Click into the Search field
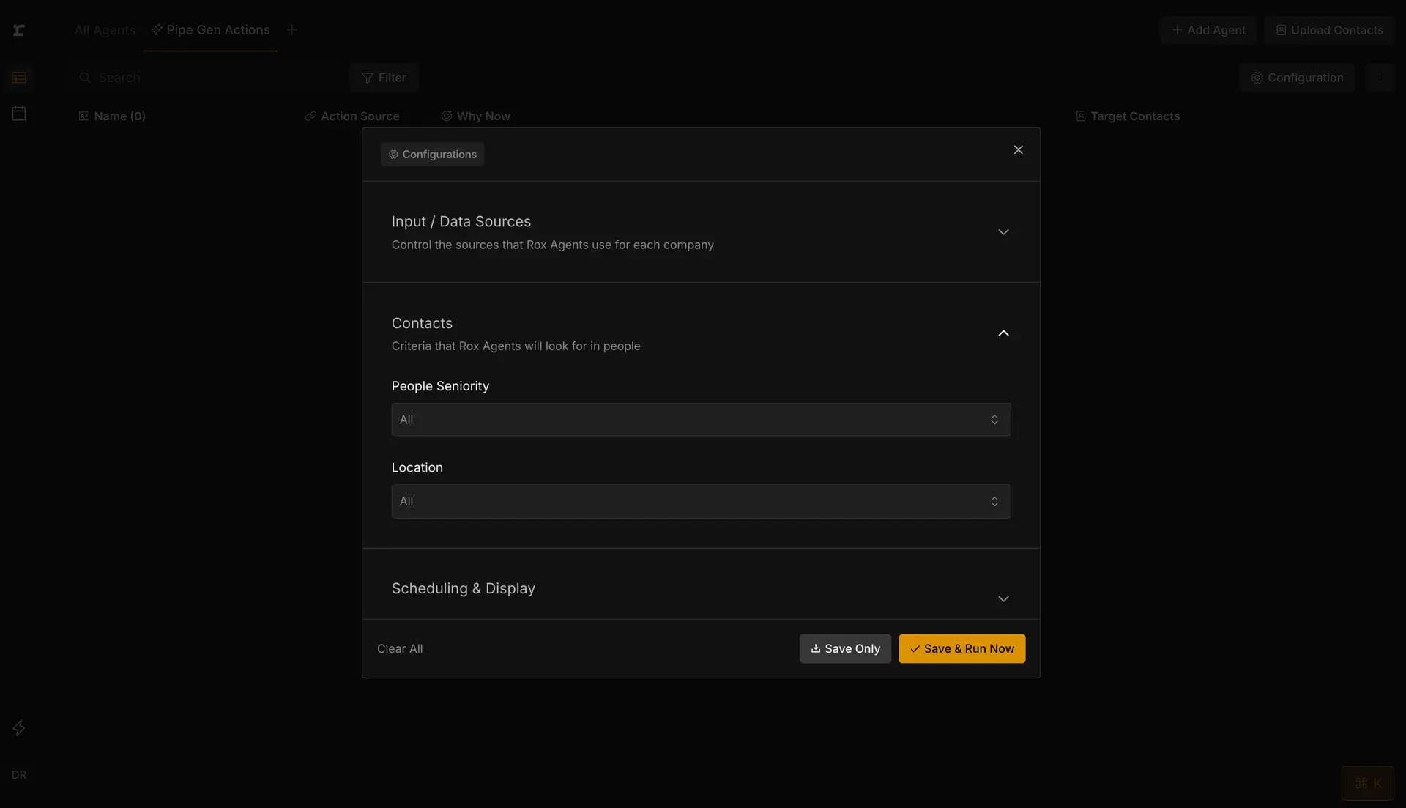The height and width of the screenshot is (808, 1406). point(183,77)
